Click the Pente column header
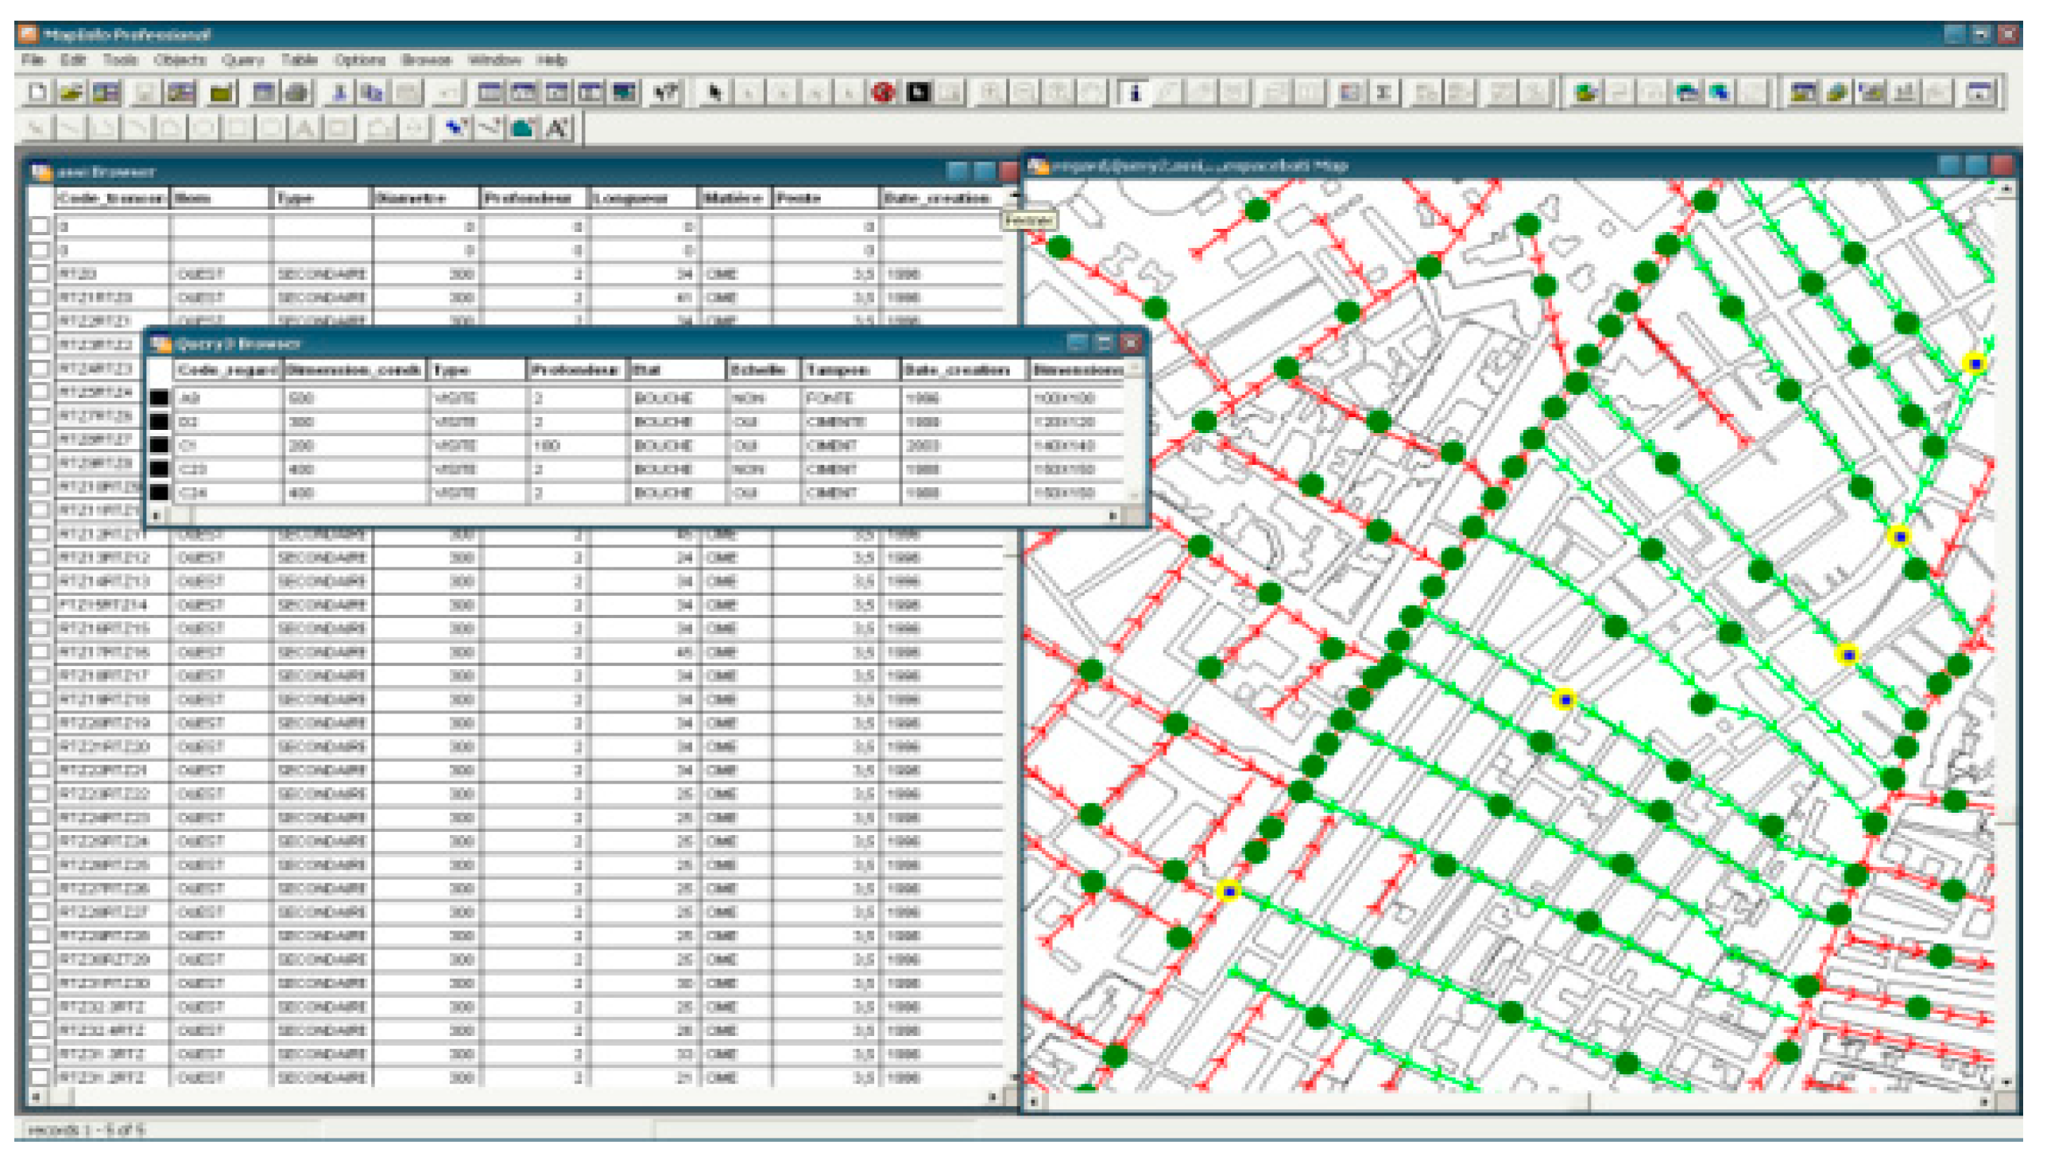 click(x=826, y=199)
